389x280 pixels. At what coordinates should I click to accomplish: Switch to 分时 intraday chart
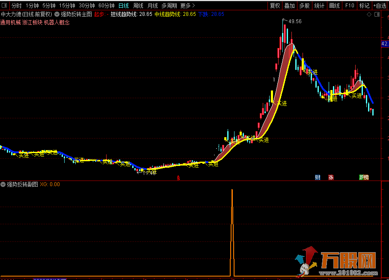[16, 6]
